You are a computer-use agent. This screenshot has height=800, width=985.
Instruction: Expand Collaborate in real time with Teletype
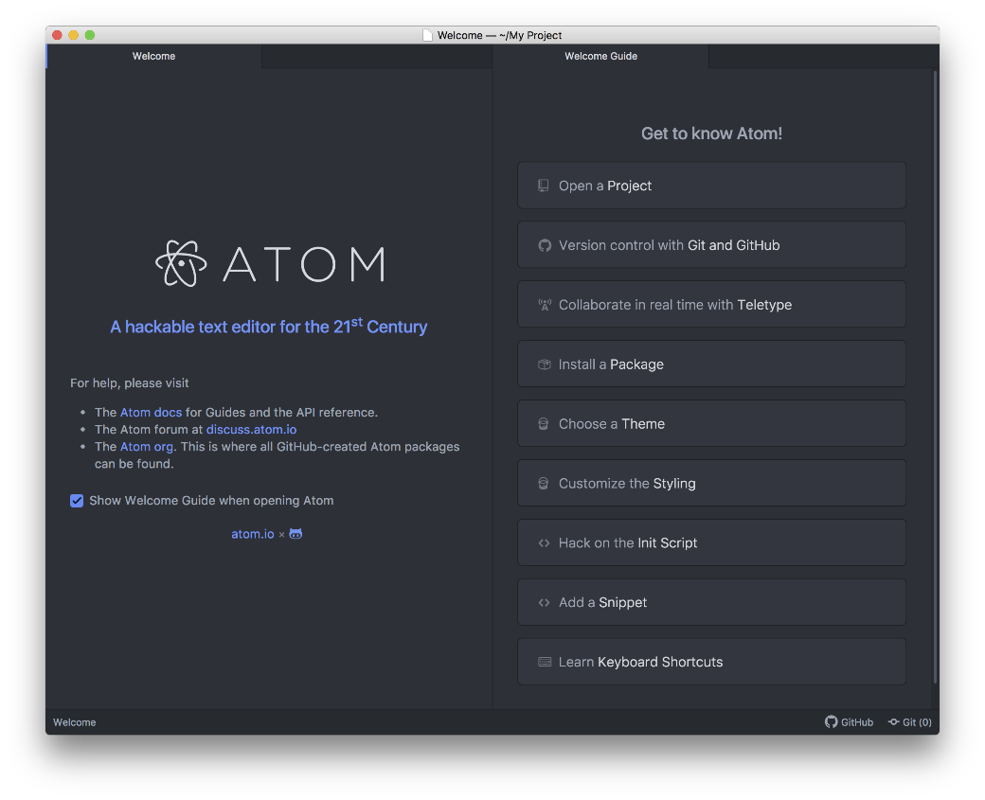click(x=711, y=305)
